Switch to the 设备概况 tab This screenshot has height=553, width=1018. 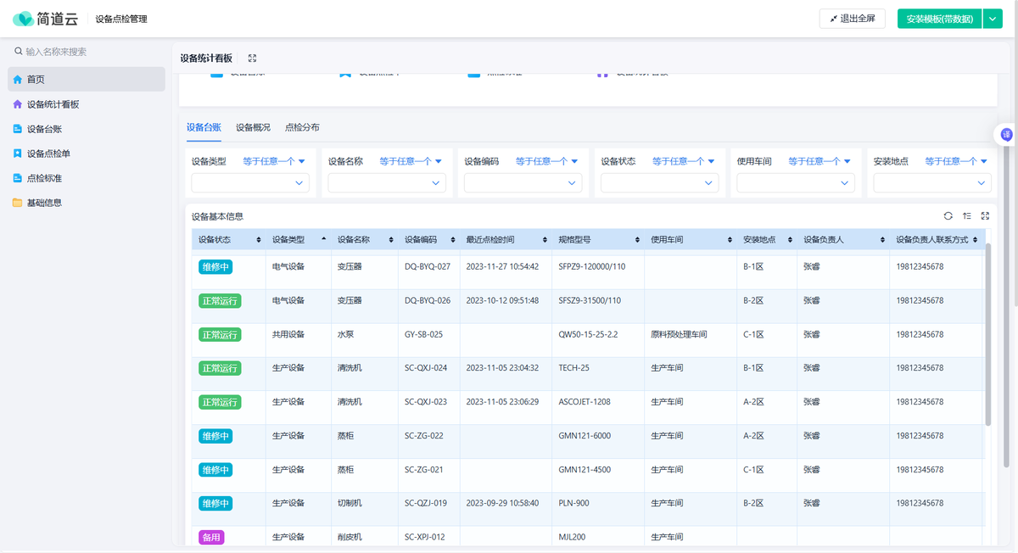point(253,127)
